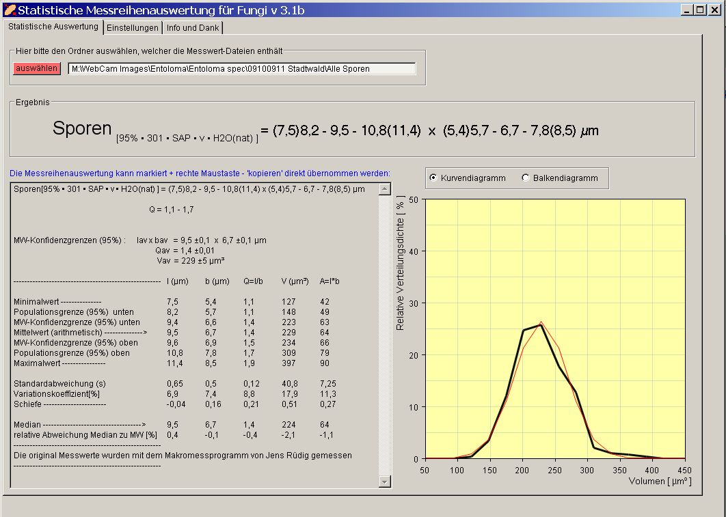Click the results text scrollbar track

click(384, 335)
